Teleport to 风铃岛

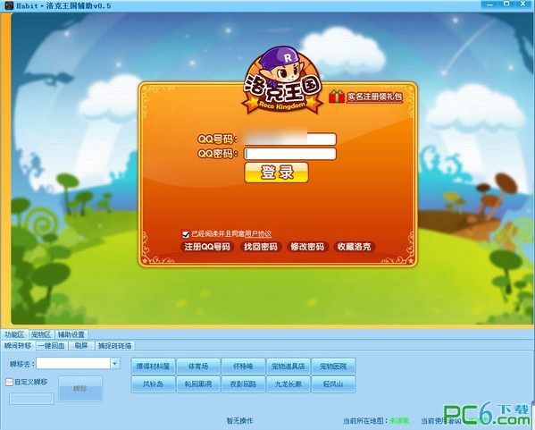(153, 384)
